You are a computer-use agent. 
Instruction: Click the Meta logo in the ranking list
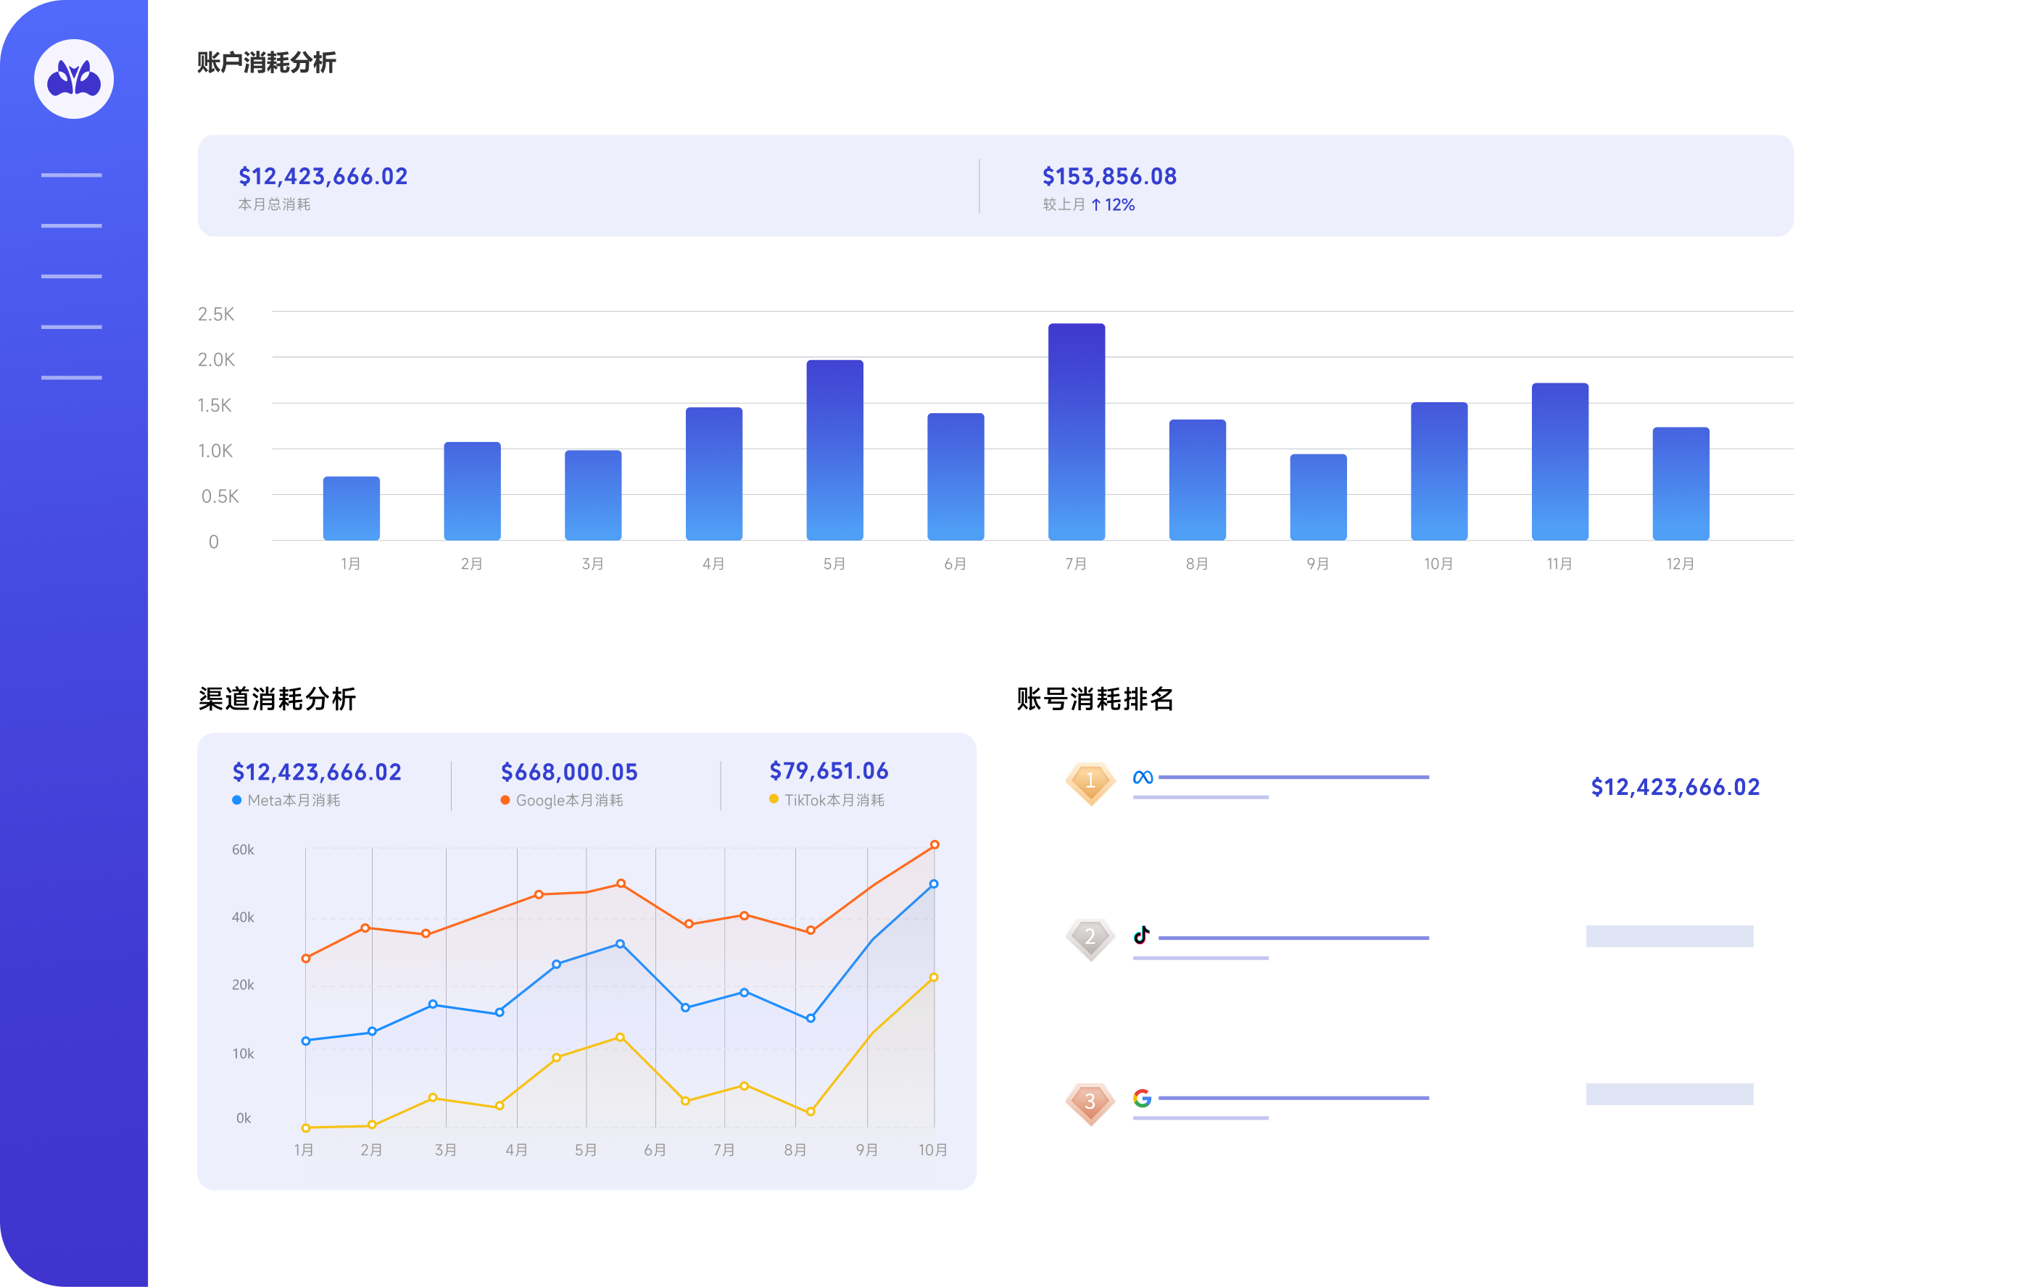[1142, 778]
